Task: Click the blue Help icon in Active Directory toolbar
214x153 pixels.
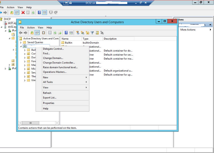Action: 66,33
